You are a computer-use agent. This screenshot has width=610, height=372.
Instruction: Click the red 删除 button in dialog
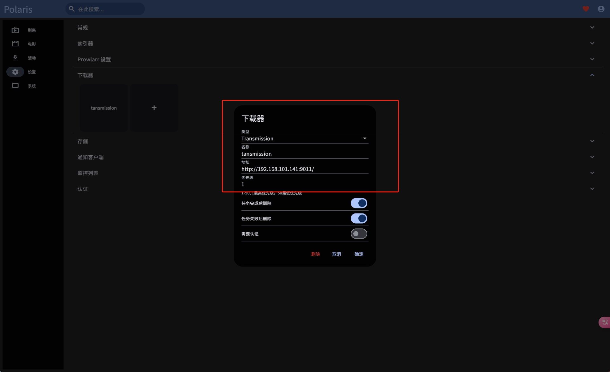tap(315, 254)
